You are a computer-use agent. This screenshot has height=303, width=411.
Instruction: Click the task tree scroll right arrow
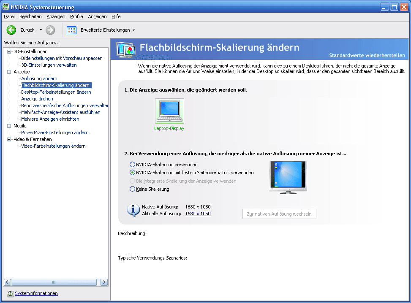(104, 282)
